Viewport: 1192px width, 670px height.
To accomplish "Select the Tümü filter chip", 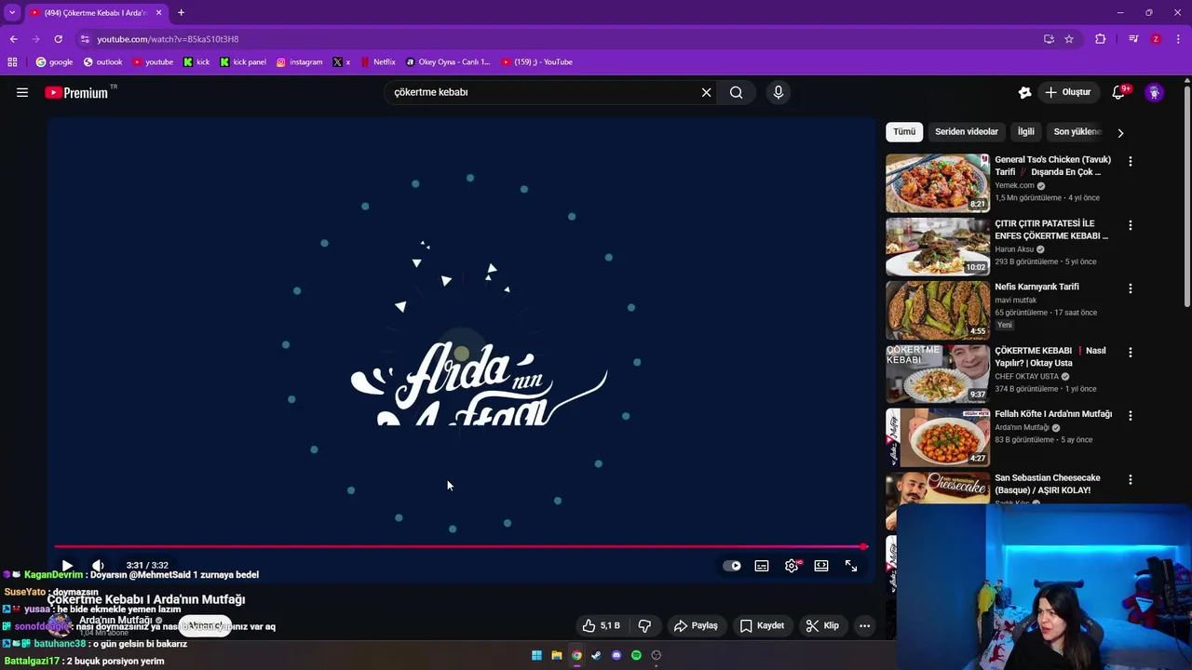I will click(904, 132).
